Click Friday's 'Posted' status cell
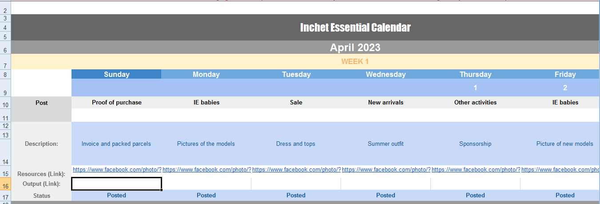 click(565, 195)
